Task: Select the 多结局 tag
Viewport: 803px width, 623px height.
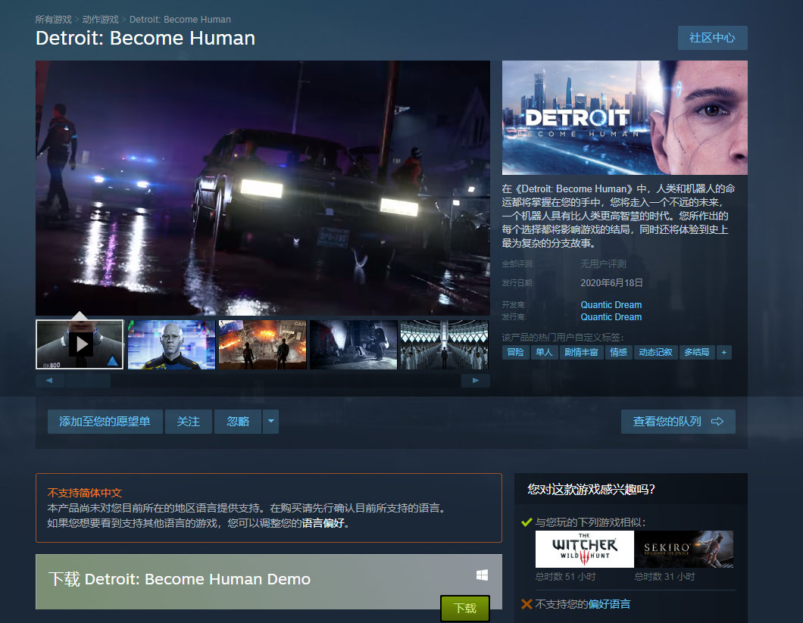Action: (696, 352)
